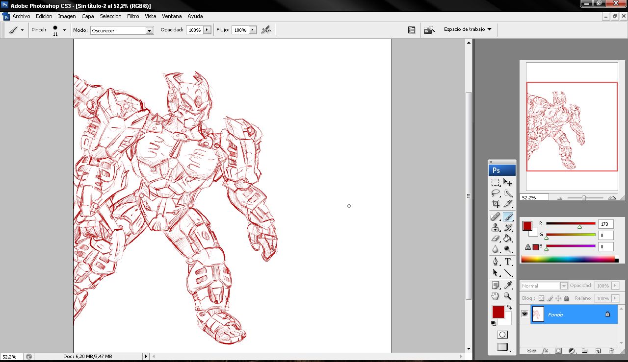Open the Pincel brush preset picker arrow

pos(64,30)
